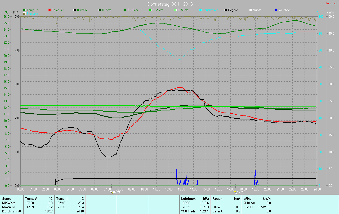This screenshot has height=214, width=339.
Task: Click the minimum pressure value "1018.6"
Action: [204, 203]
